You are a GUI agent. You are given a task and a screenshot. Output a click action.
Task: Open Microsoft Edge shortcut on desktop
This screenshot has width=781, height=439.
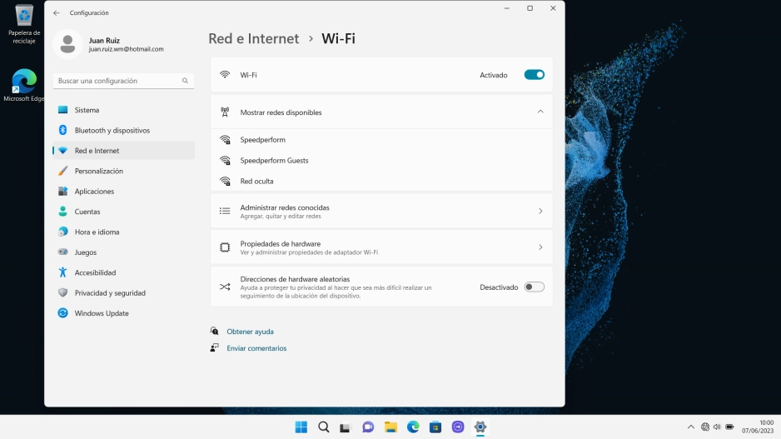pos(23,85)
